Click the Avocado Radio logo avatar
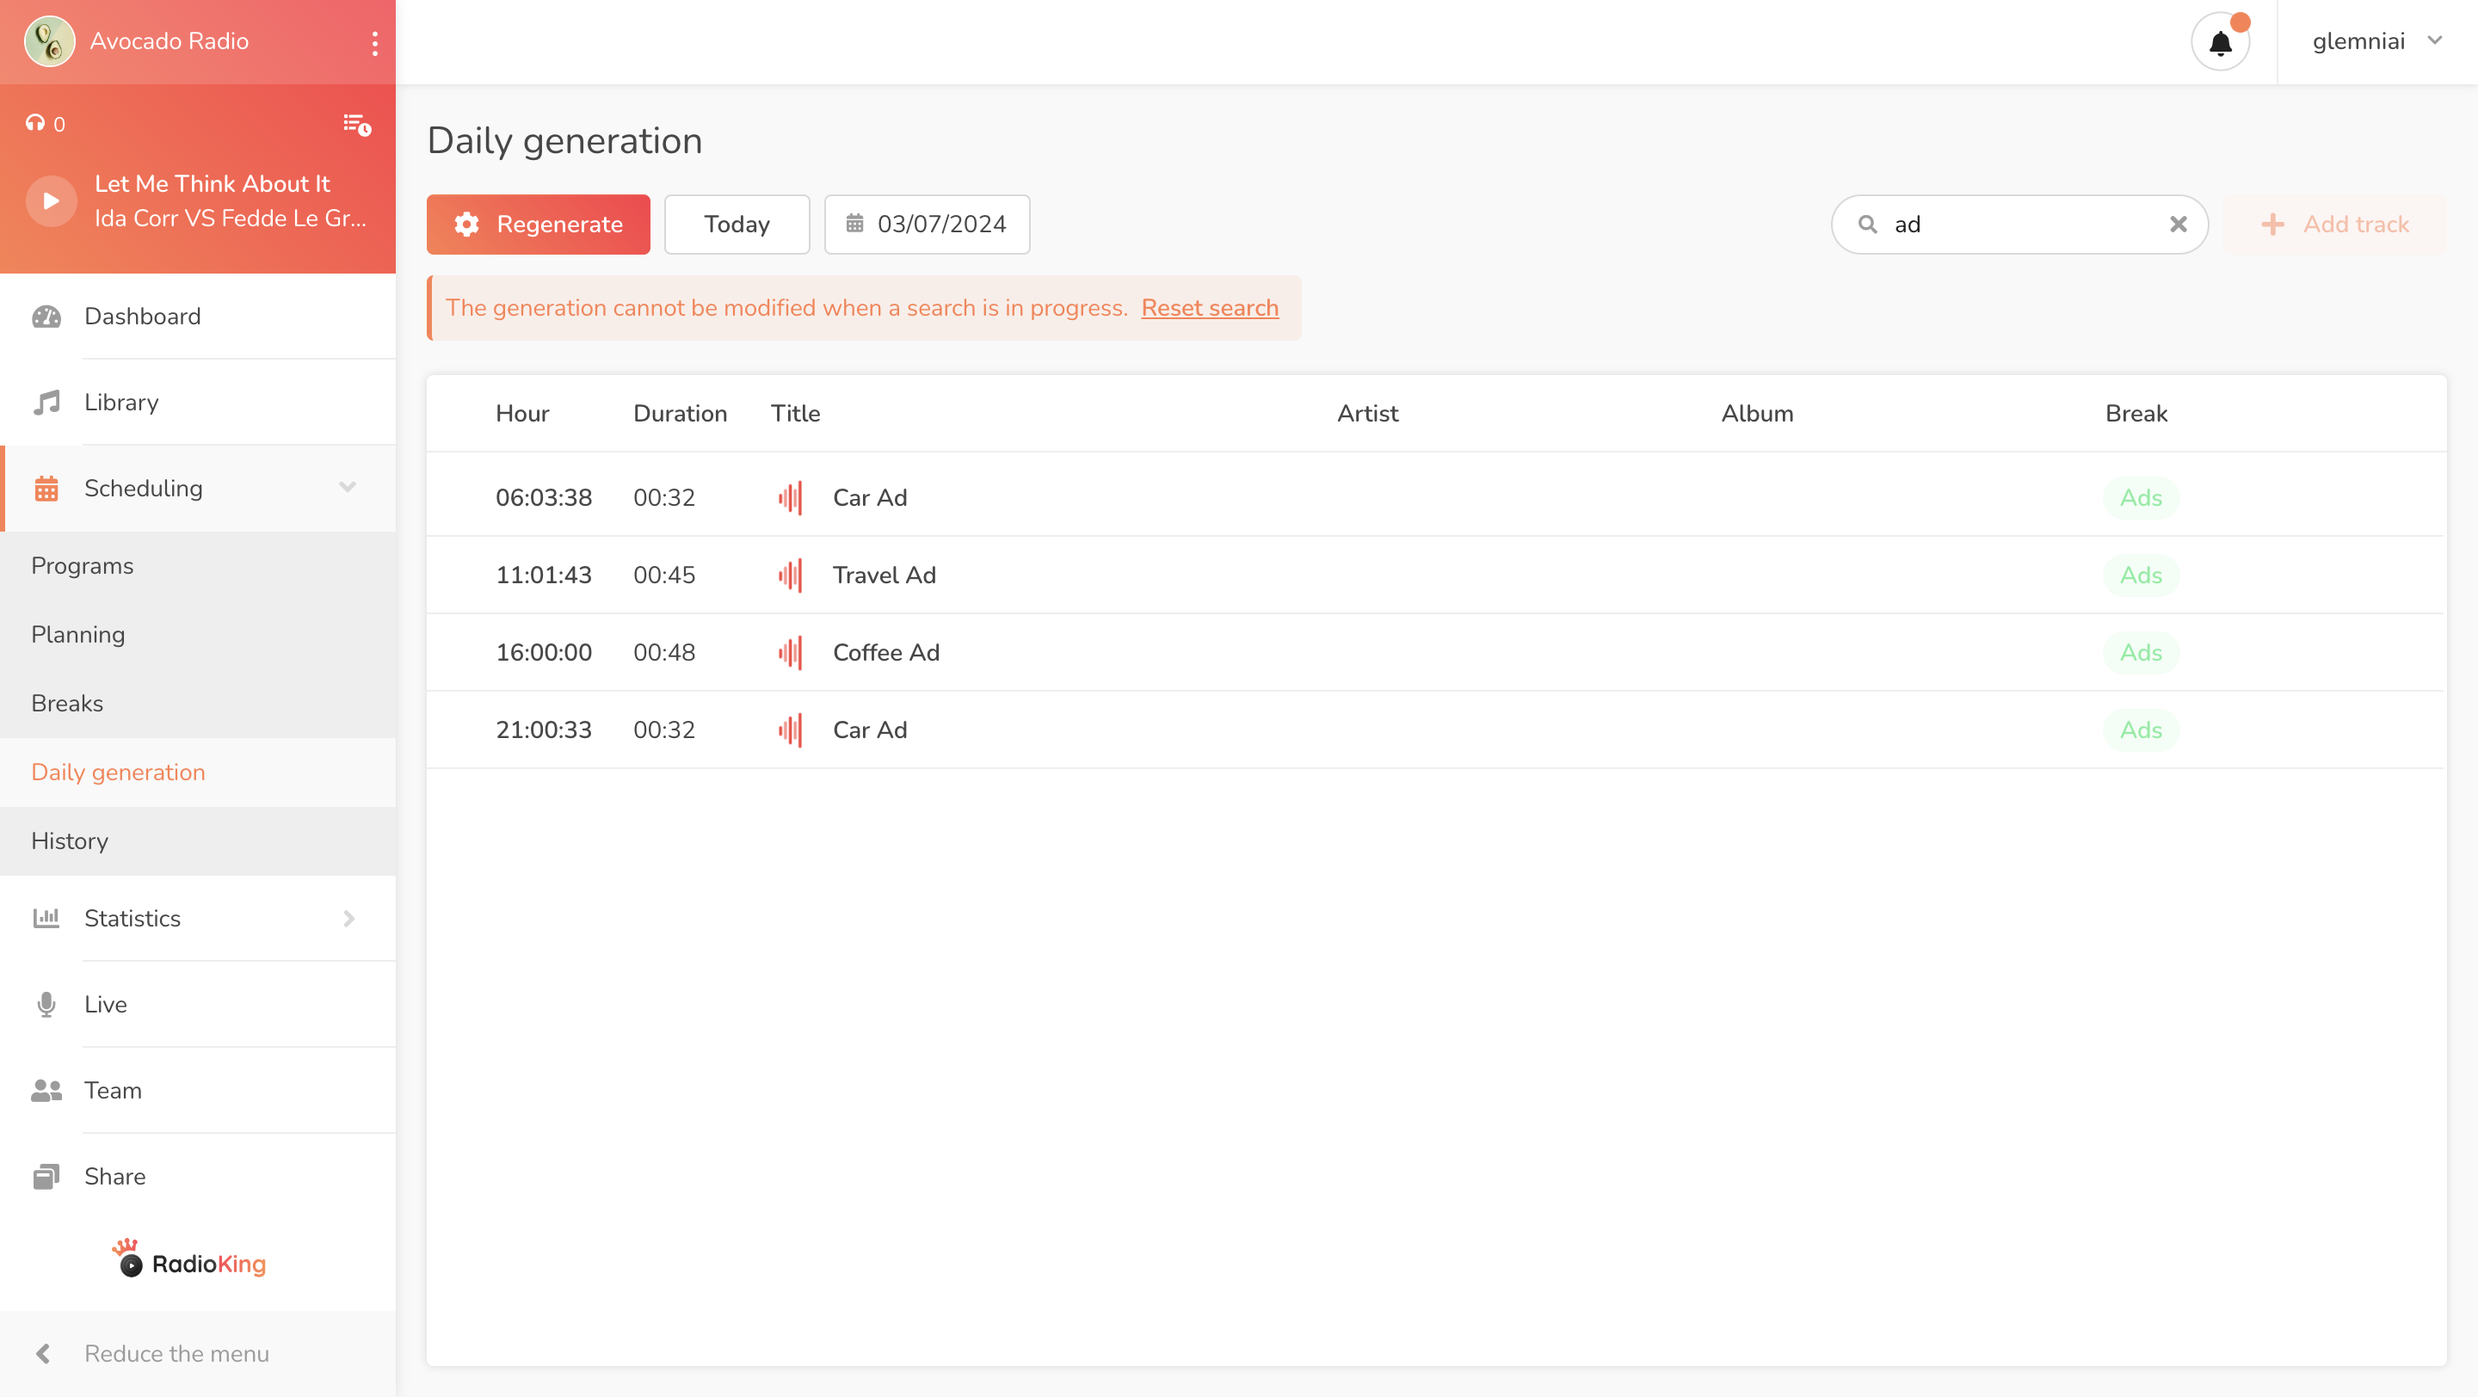This screenshot has height=1397, width=2478. pos(49,41)
